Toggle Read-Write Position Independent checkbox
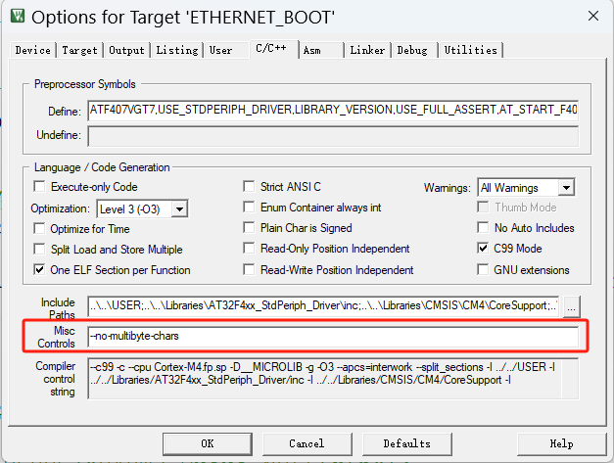 pos(249,269)
